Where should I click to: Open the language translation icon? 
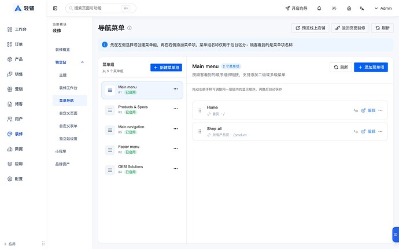(362, 9)
